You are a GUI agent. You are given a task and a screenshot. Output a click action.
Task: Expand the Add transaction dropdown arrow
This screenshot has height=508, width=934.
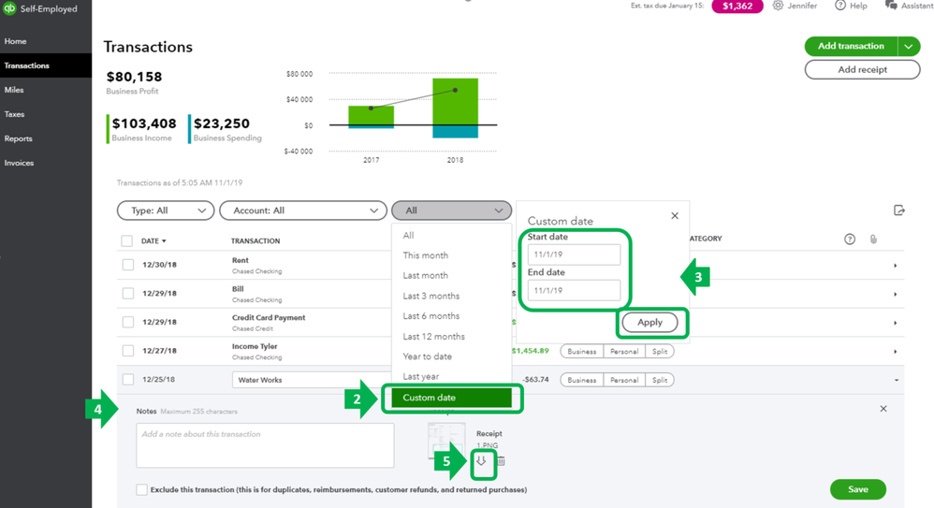[x=909, y=47]
